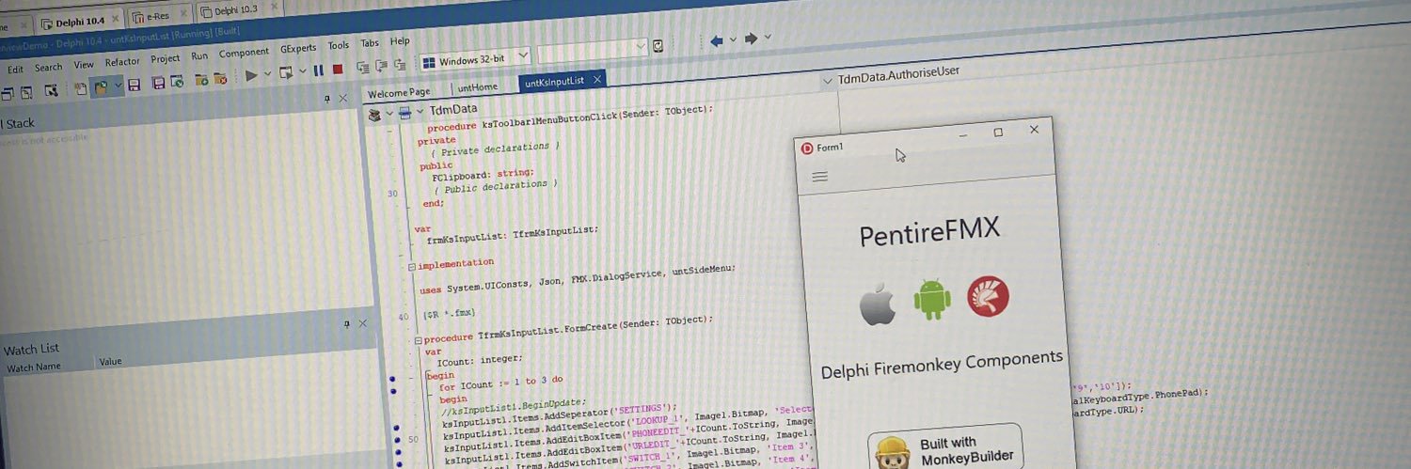Screen dimensions: 1411x469
Task: Expand the Open File dropdown arrow
Action: tap(118, 85)
